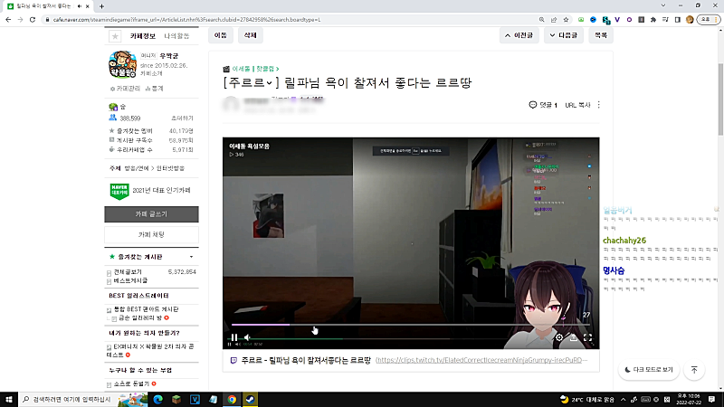The image size is (724, 407).
Task: Collapse the 즐겨찾는 게시판 section arrow
Action: coord(191,257)
